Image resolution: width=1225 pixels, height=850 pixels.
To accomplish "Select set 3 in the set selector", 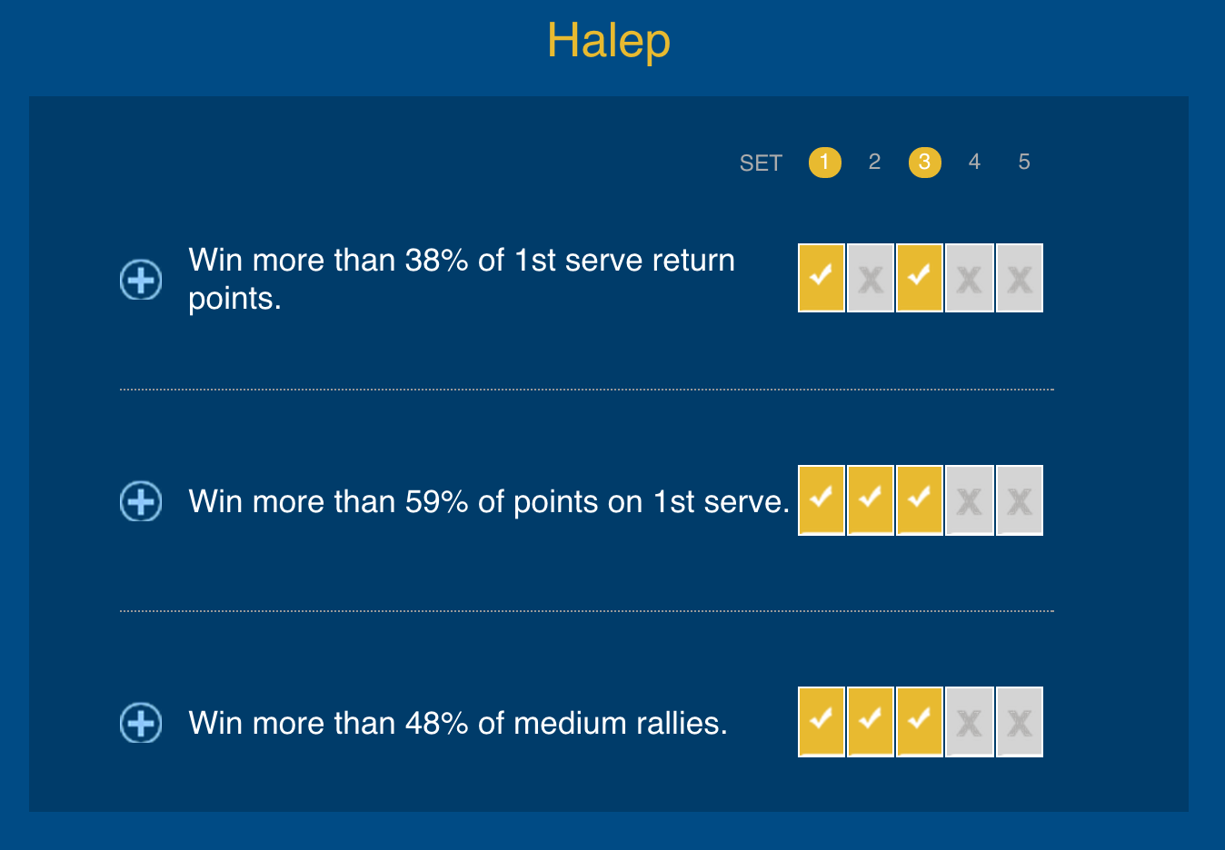I will 924,163.
